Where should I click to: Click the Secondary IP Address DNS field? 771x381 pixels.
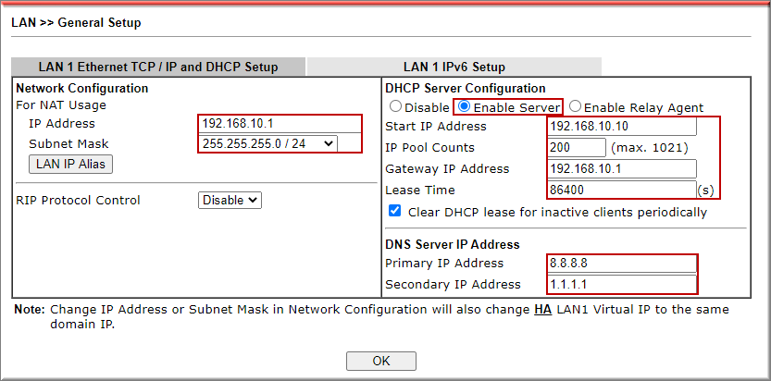[621, 284]
